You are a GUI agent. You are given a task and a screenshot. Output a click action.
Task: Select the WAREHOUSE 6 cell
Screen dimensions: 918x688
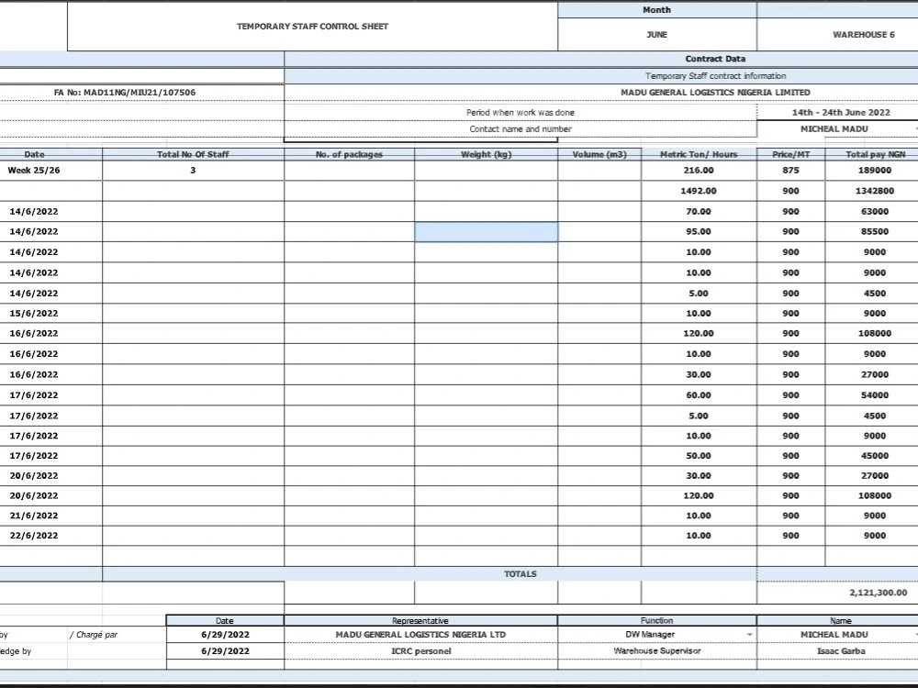coord(838,35)
